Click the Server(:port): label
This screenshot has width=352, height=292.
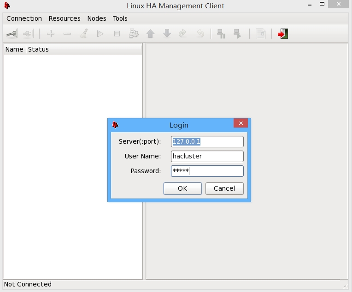click(140, 141)
